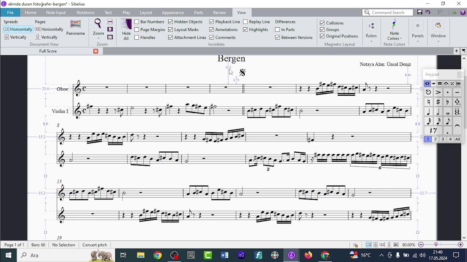Select Pages Horizontally view
This screenshot has width=467, height=262.
(49, 29)
